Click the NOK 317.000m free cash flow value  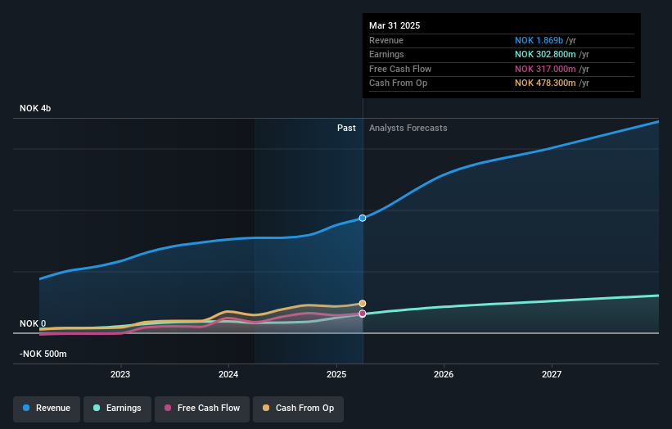(545, 69)
